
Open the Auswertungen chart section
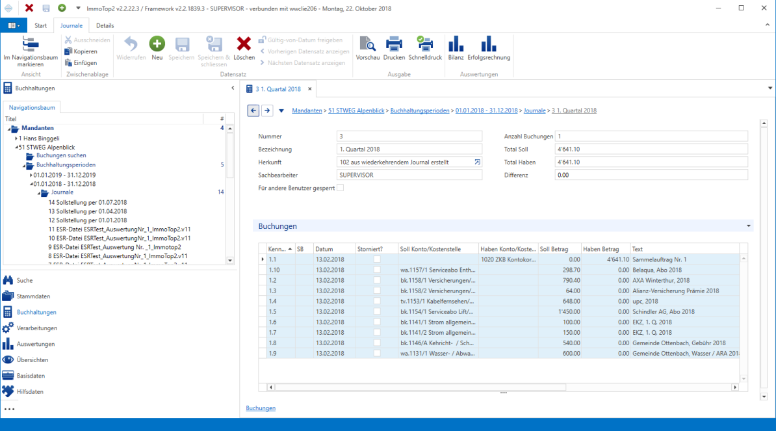point(8,343)
